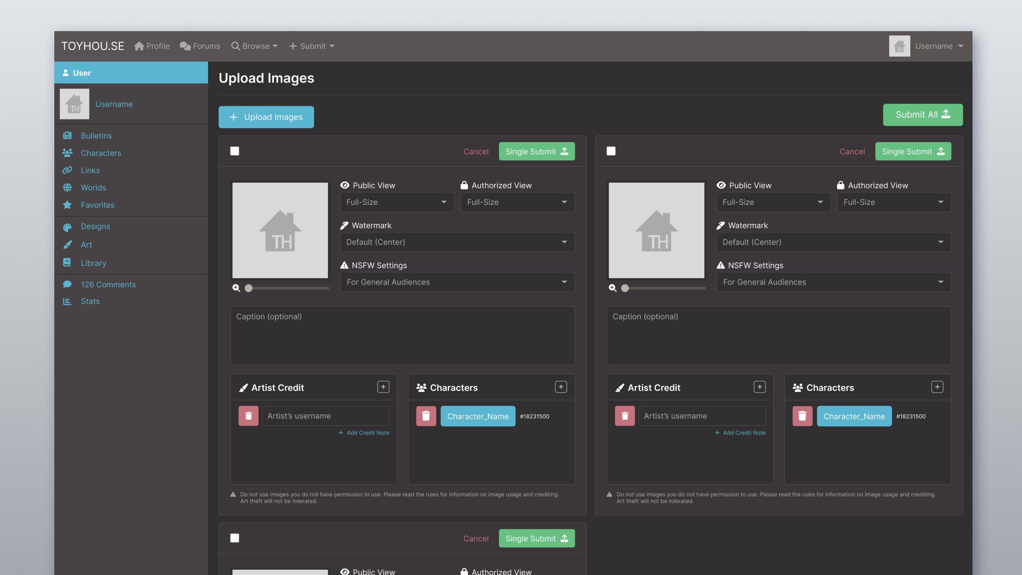This screenshot has height=575, width=1022.
Task: Add an artist credit in second card
Action: (x=760, y=387)
